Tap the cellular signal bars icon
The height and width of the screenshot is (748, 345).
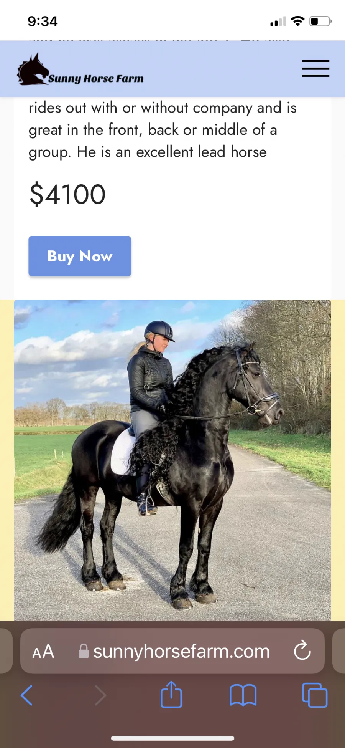pos(278,22)
